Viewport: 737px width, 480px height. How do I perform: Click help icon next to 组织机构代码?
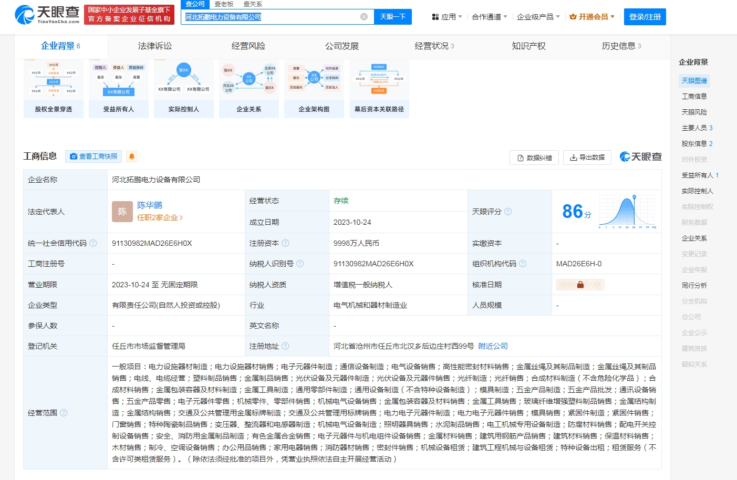pyautogui.click(x=523, y=264)
